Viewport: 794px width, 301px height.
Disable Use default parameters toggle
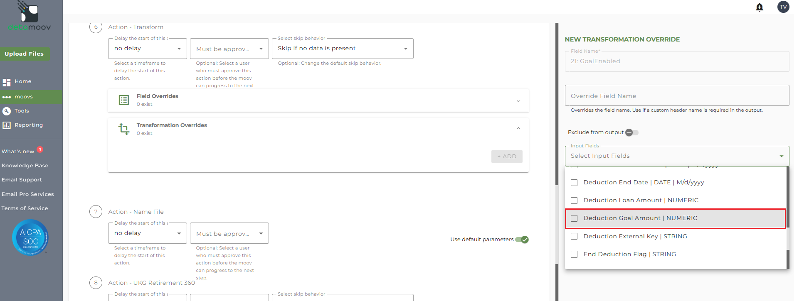coord(522,240)
